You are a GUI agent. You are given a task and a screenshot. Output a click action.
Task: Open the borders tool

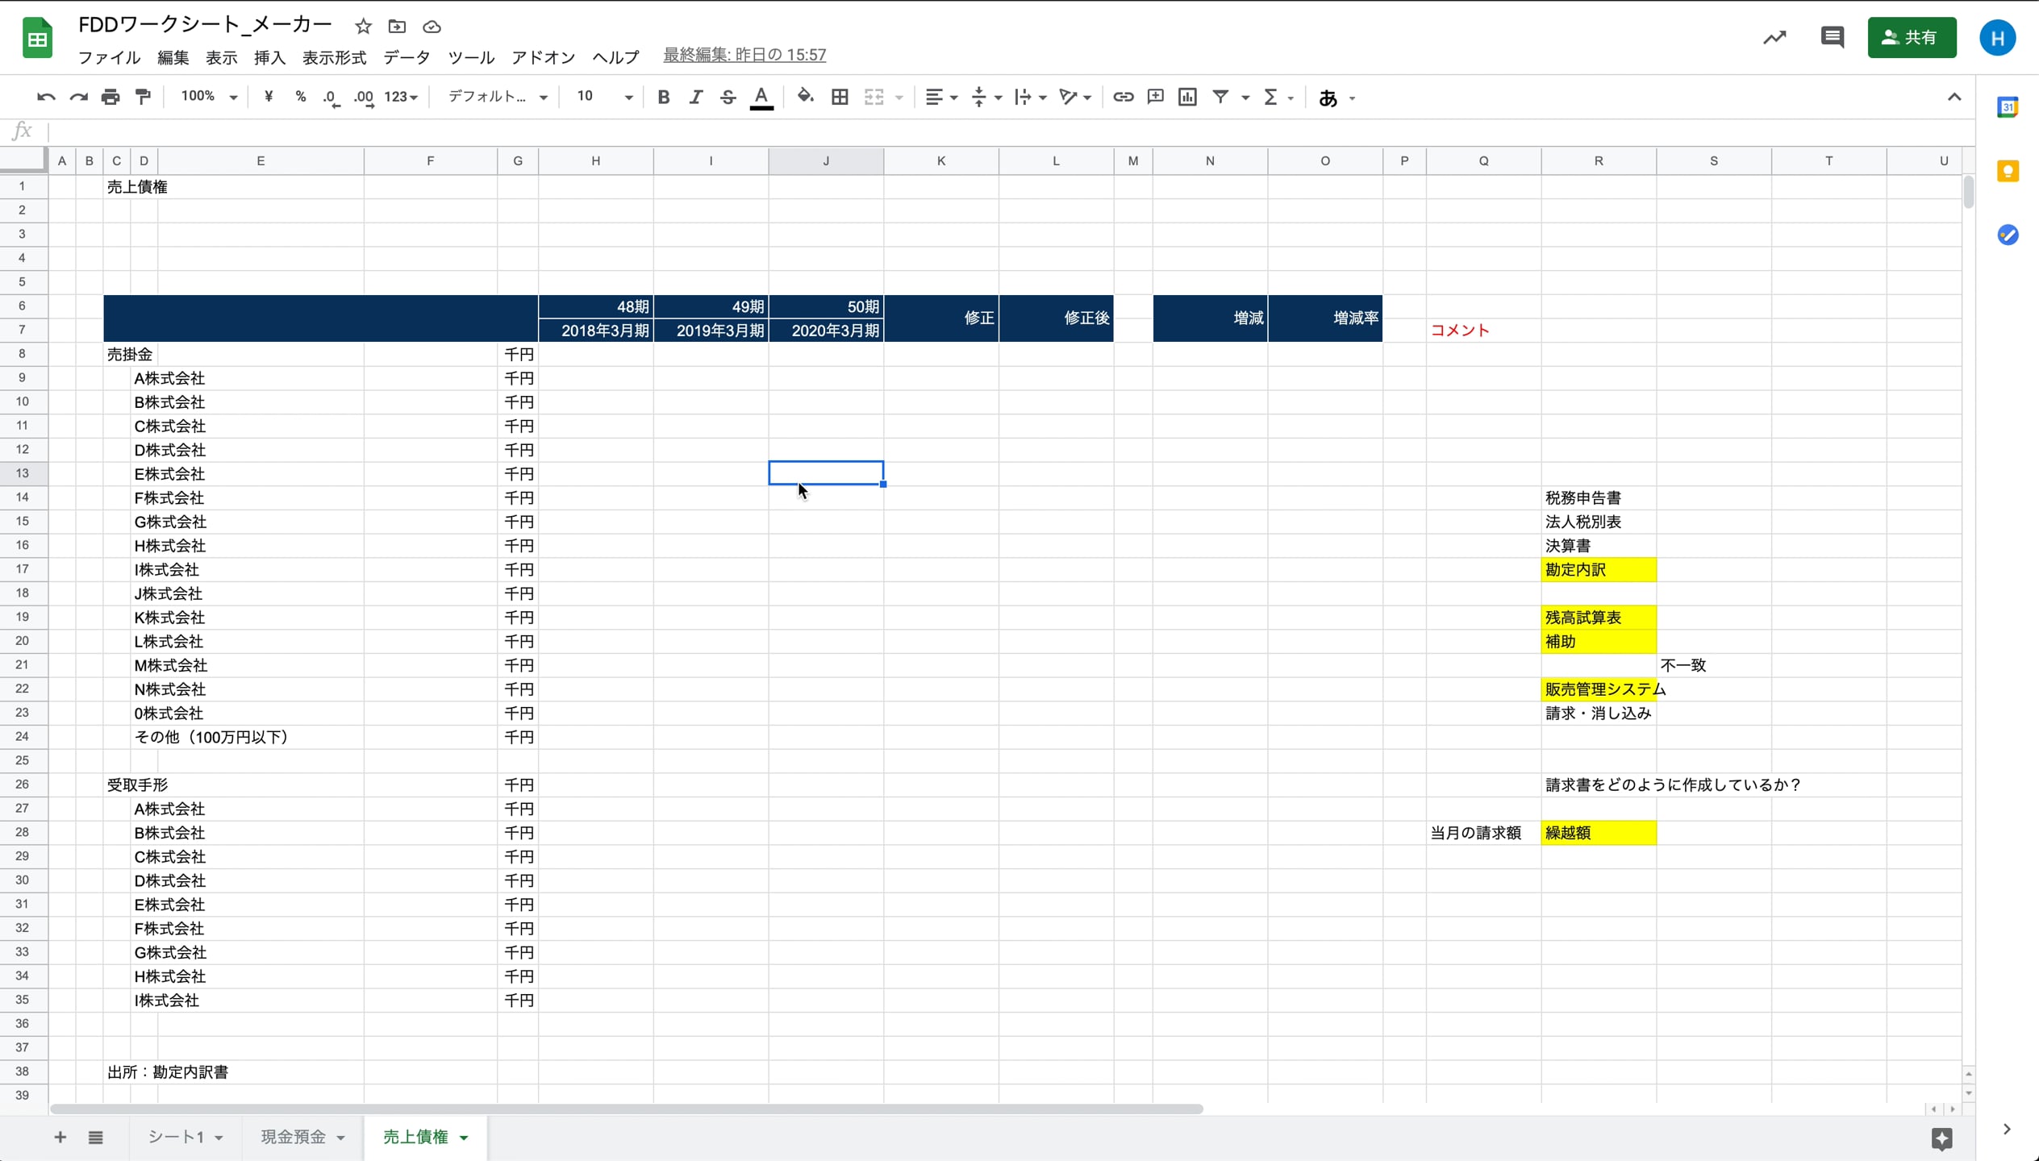click(x=840, y=97)
